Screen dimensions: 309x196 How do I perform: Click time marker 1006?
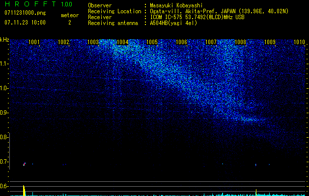181,42
